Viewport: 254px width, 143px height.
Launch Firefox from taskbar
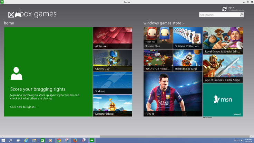[x=75, y=140]
